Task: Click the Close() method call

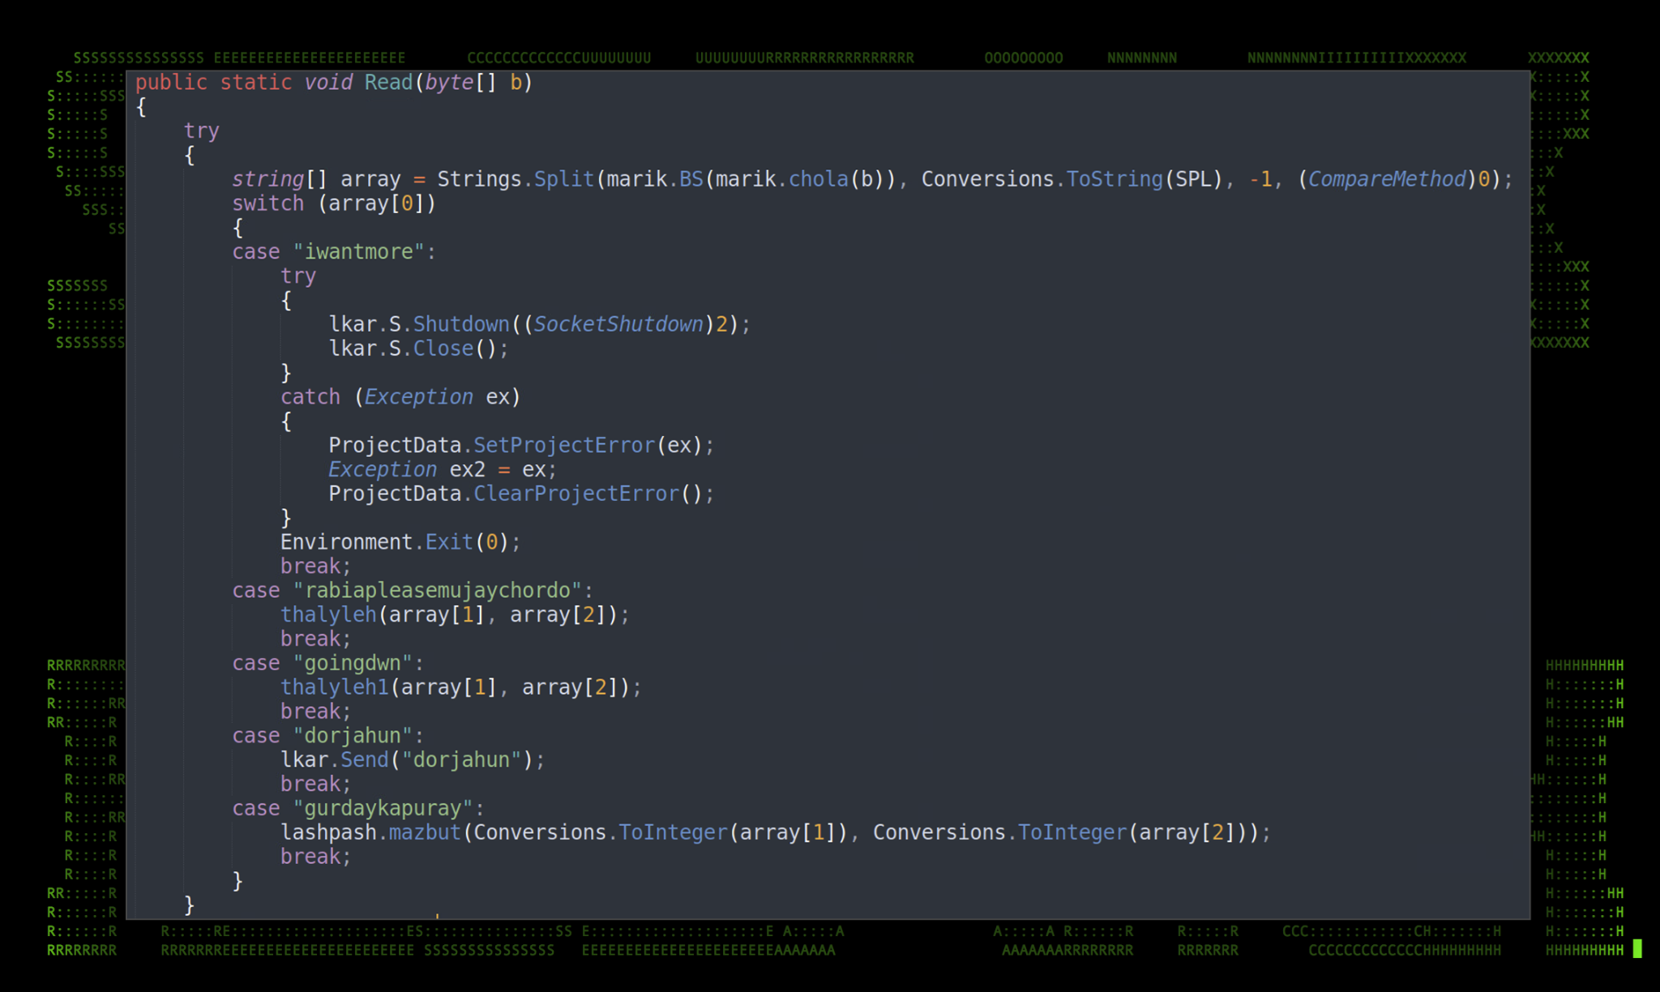Action: tap(443, 348)
